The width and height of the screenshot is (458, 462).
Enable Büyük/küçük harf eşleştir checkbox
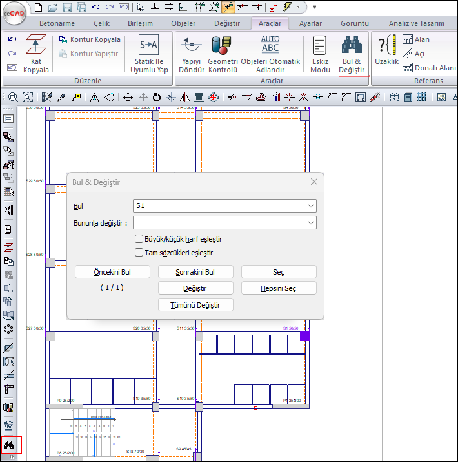pos(139,239)
